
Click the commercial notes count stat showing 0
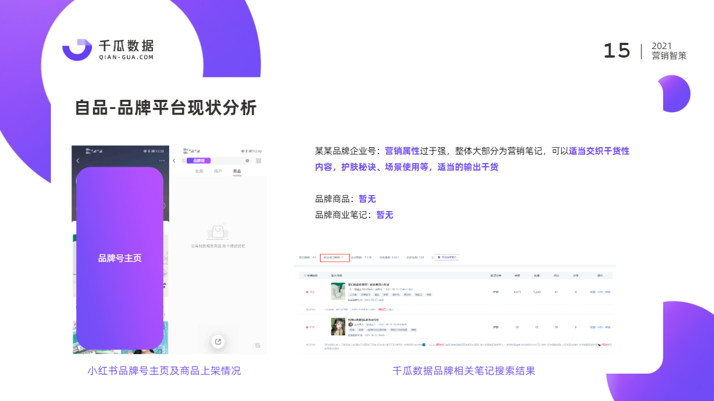point(335,258)
